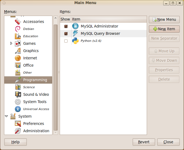Image resolution: width=184 pixels, height=150 pixels.
Task: Select Sound & Video category
Action: 36,94
